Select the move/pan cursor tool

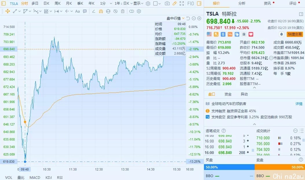(8, 11)
